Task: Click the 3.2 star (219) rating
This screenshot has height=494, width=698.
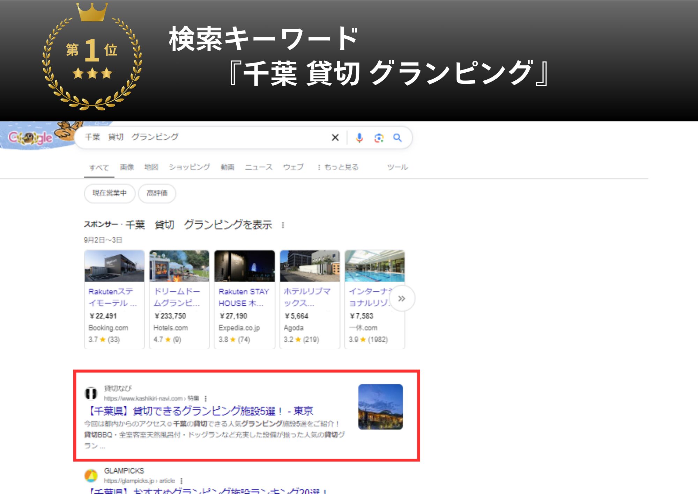Action: (x=301, y=340)
